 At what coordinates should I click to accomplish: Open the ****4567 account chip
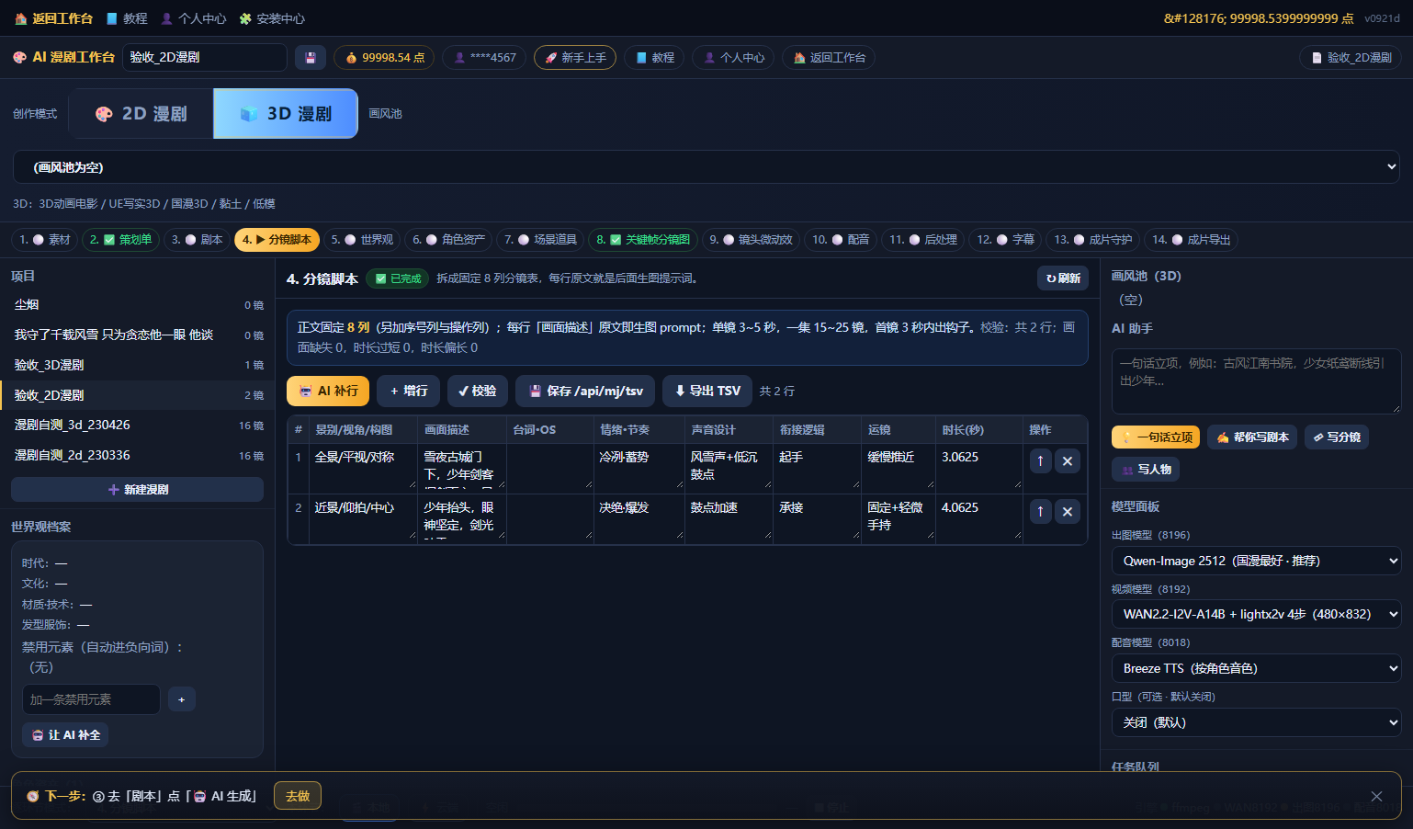pyautogui.click(x=484, y=57)
